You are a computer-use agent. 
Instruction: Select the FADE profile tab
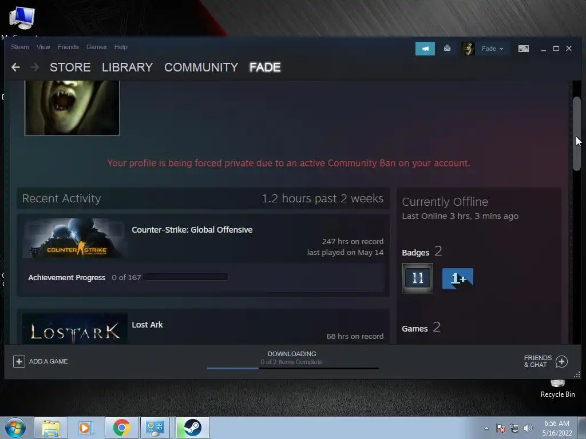point(265,67)
